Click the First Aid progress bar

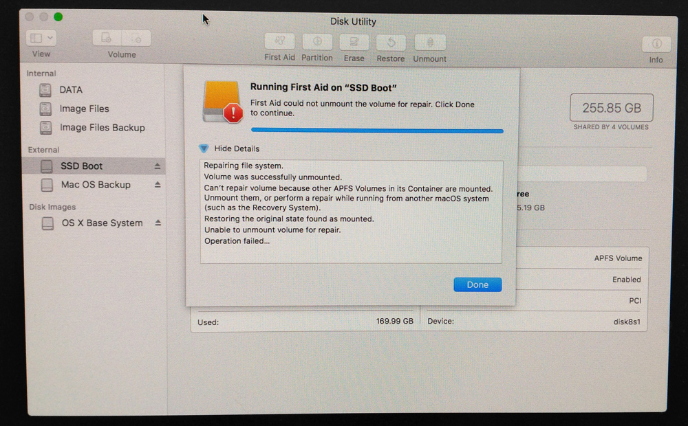(x=377, y=131)
